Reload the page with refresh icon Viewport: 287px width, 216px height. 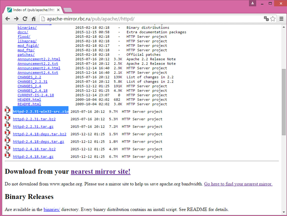point(25,19)
